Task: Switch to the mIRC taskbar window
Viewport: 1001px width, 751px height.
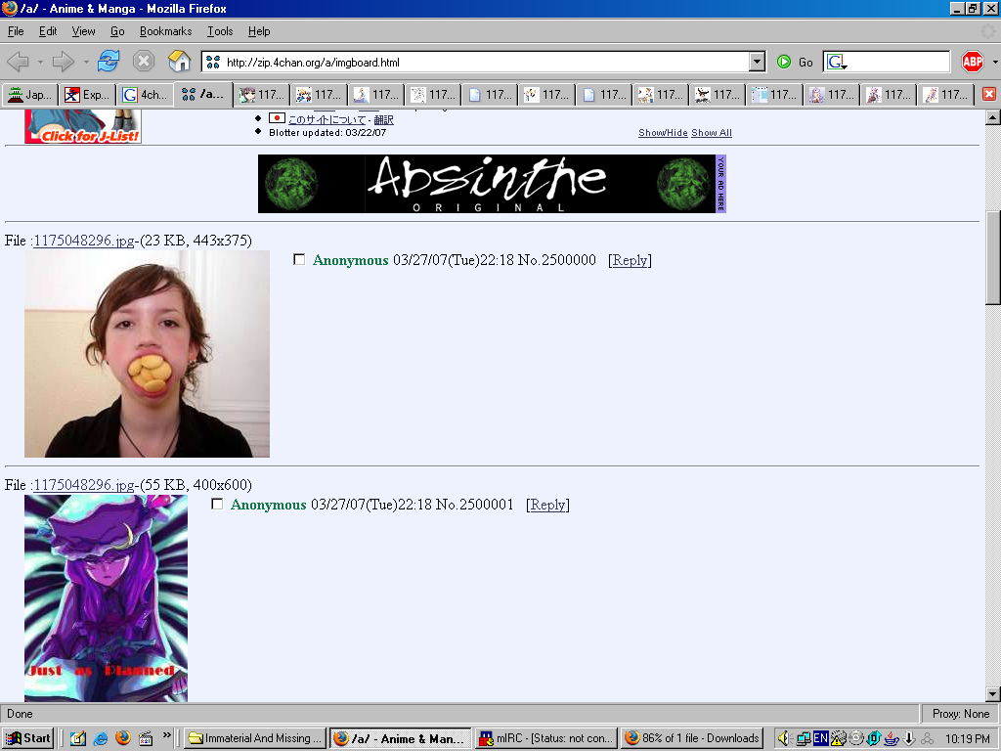Action: [x=546, y=739]
